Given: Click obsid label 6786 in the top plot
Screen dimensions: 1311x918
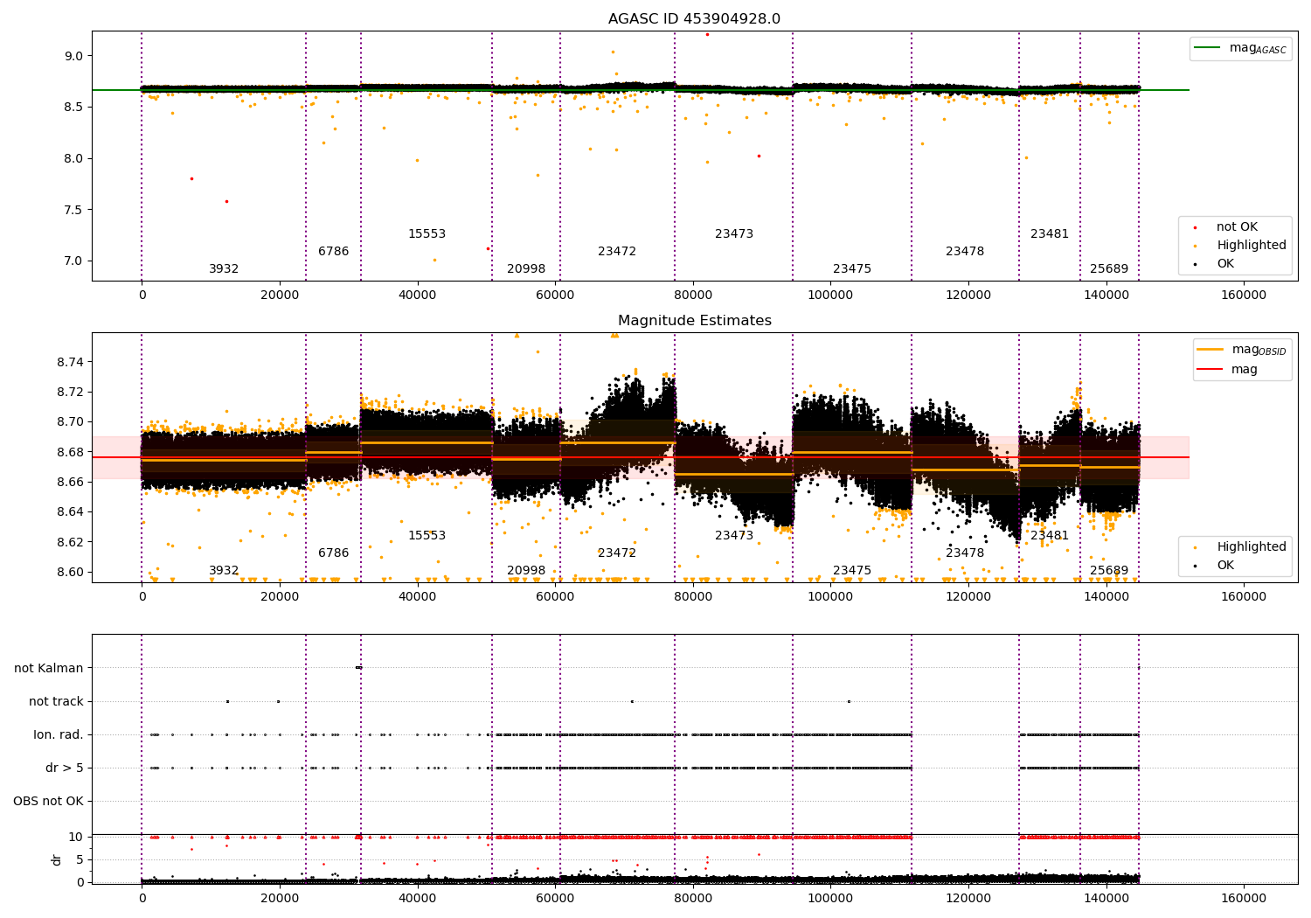Looking at the screenshot, I should pyautogui.click(x=333, y=252).
